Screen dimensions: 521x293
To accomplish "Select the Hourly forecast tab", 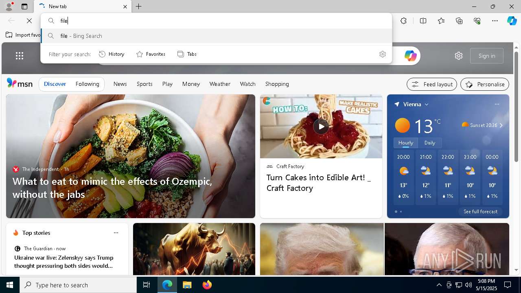I will (x=406, y=143).
